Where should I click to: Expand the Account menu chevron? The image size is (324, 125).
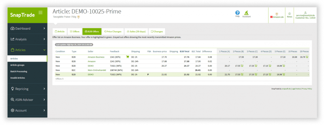[x=44, y=110]
